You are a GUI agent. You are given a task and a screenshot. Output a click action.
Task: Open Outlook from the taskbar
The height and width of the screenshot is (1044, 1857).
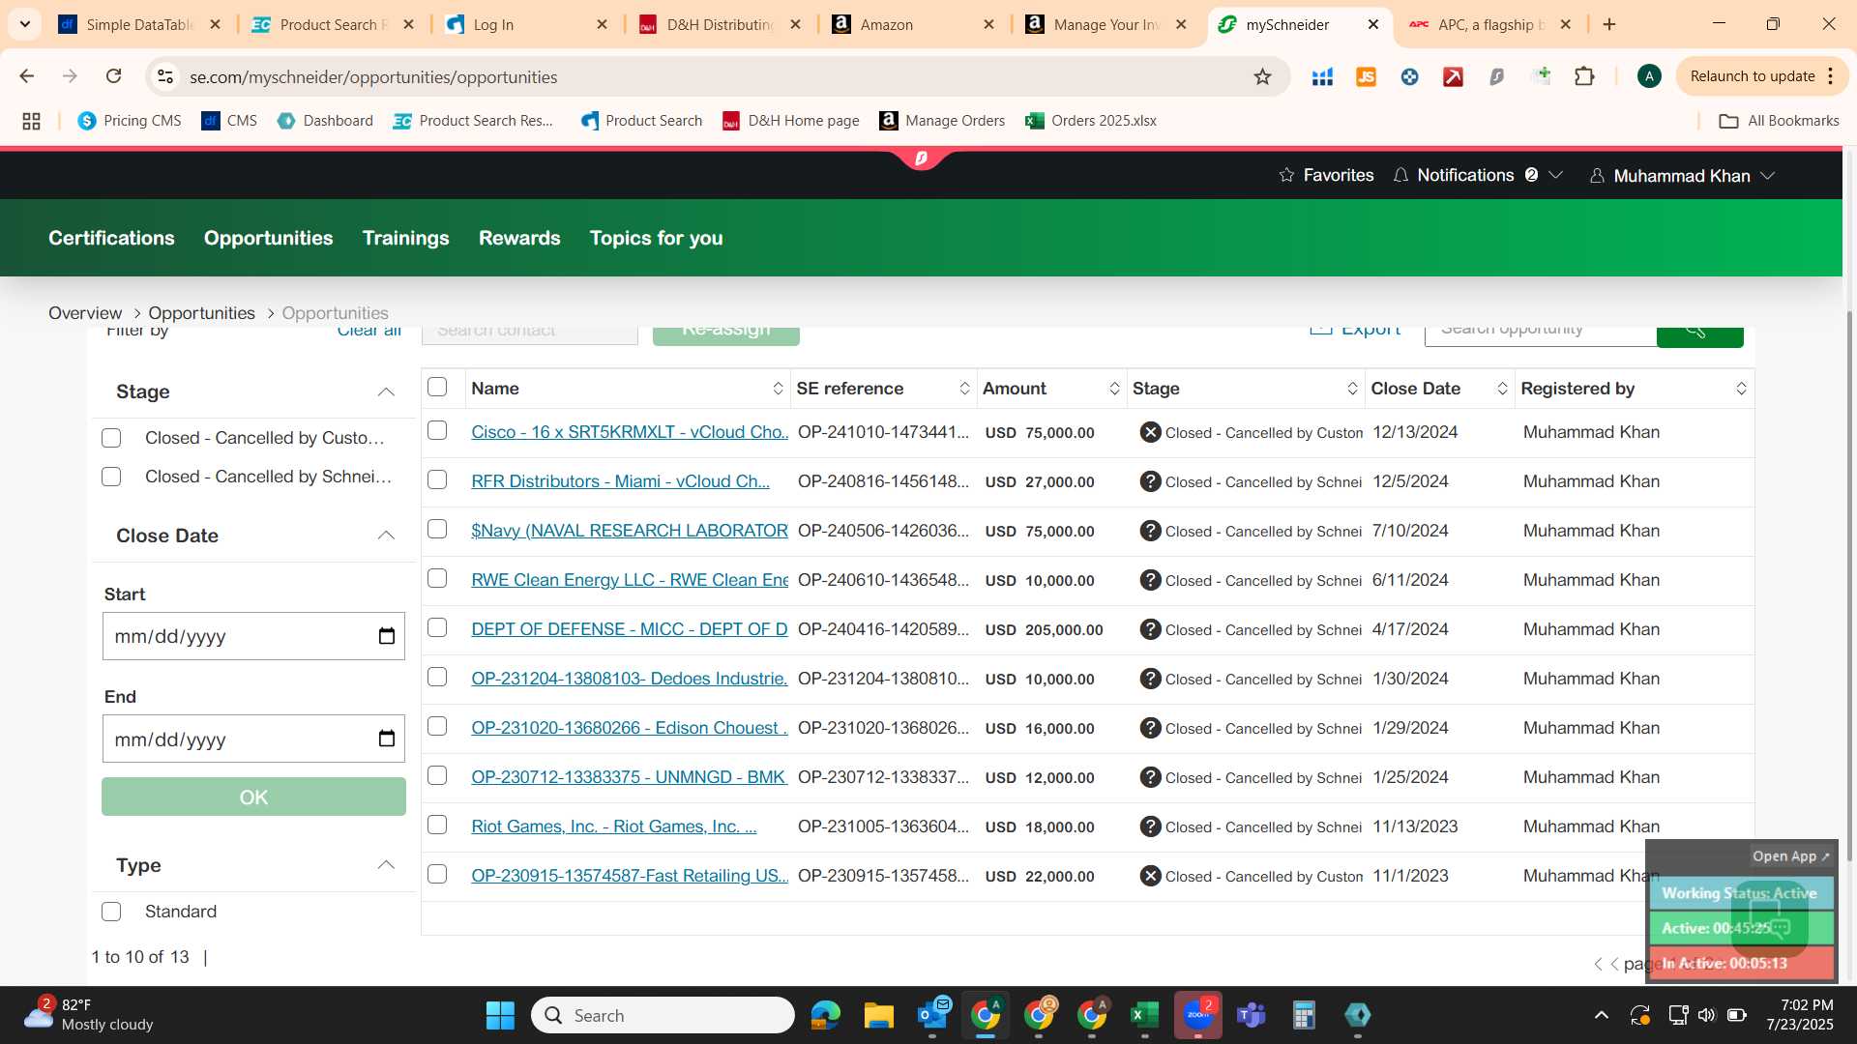932,1015
